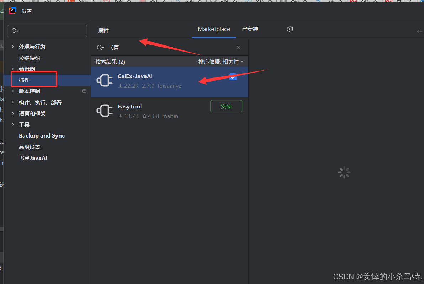Expand the 版本控制 settings group
This screenshot has width=424, height=284.
point(13,91)
